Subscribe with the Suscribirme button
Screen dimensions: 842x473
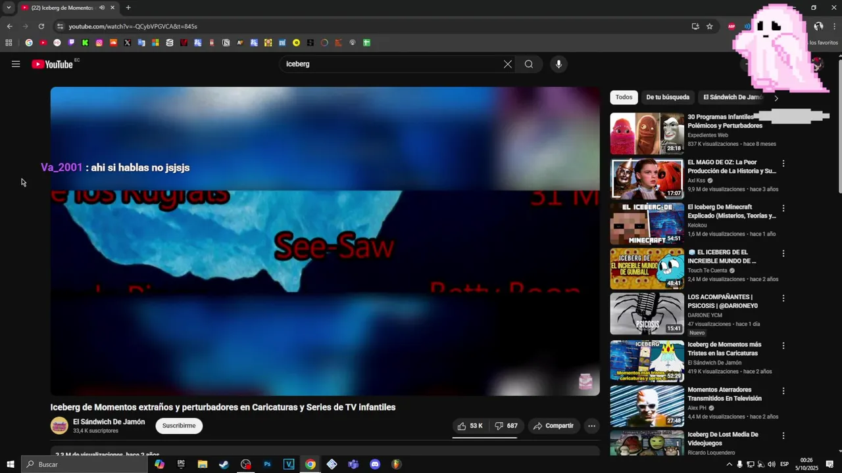tap(179, 426)
